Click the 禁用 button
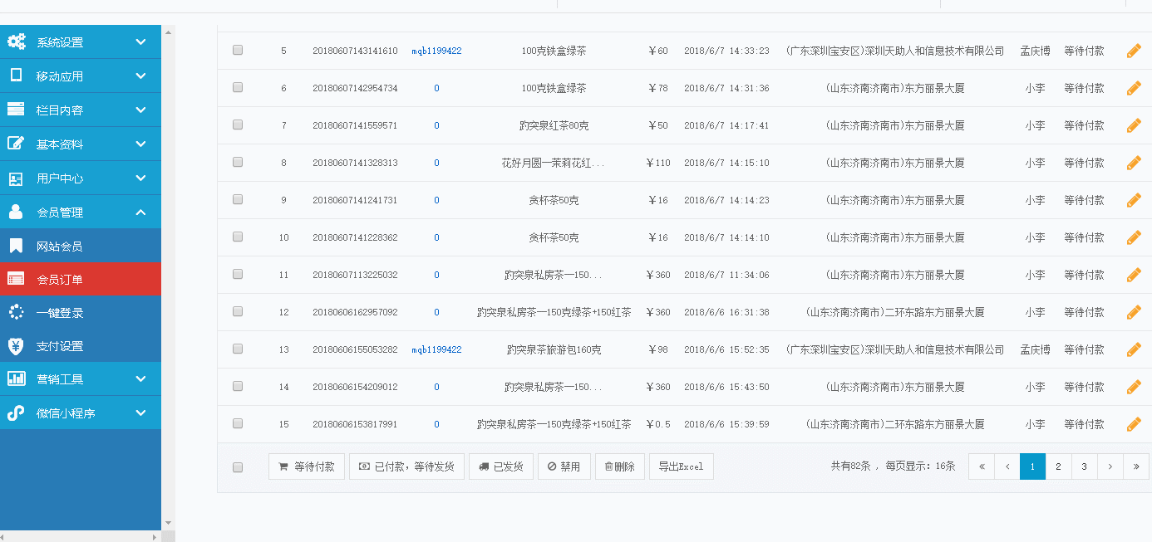 (564, 466)
